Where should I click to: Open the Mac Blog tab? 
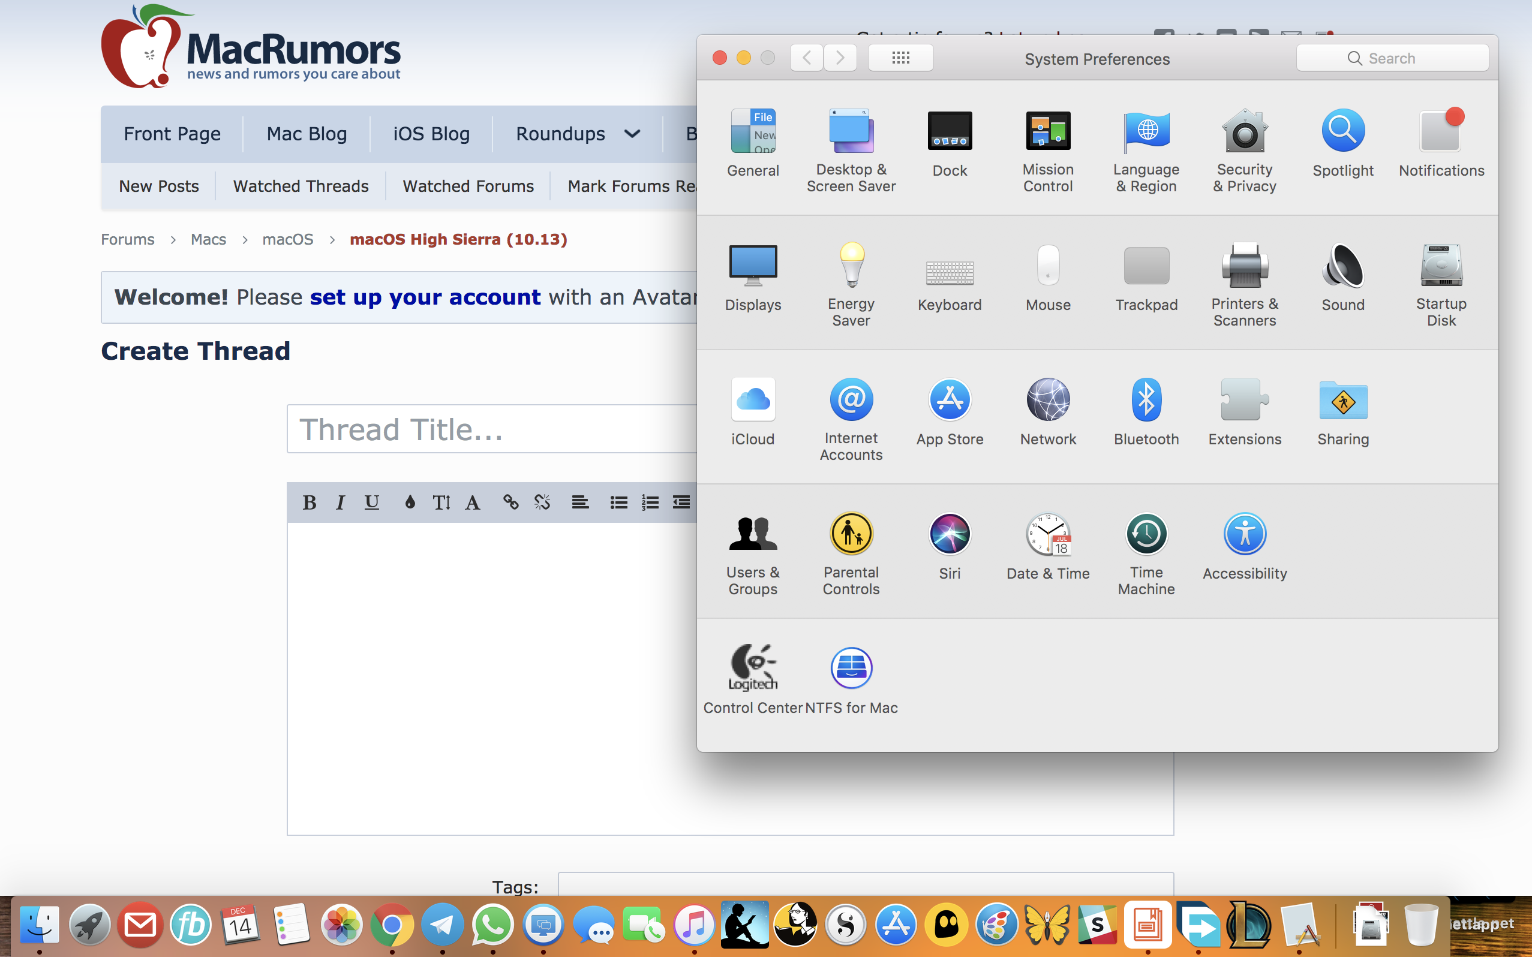(x=307, y=134)
